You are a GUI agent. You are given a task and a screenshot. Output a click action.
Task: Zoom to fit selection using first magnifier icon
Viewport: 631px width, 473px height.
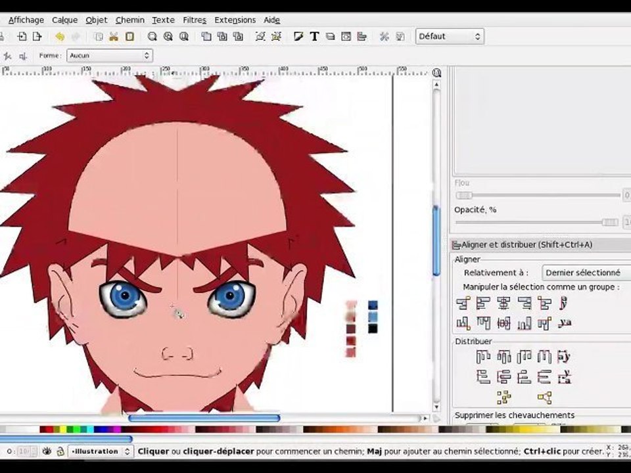(152, 37)
